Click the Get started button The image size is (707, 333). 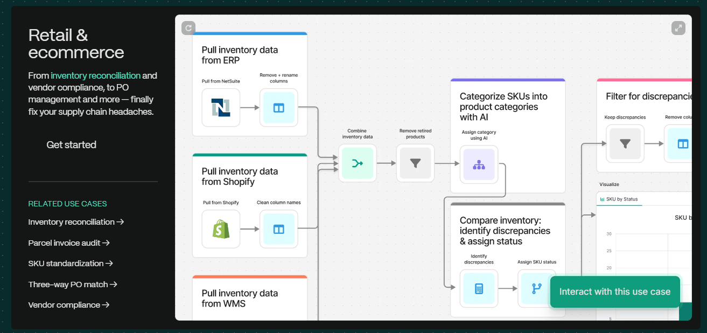(x=72, y=145)
